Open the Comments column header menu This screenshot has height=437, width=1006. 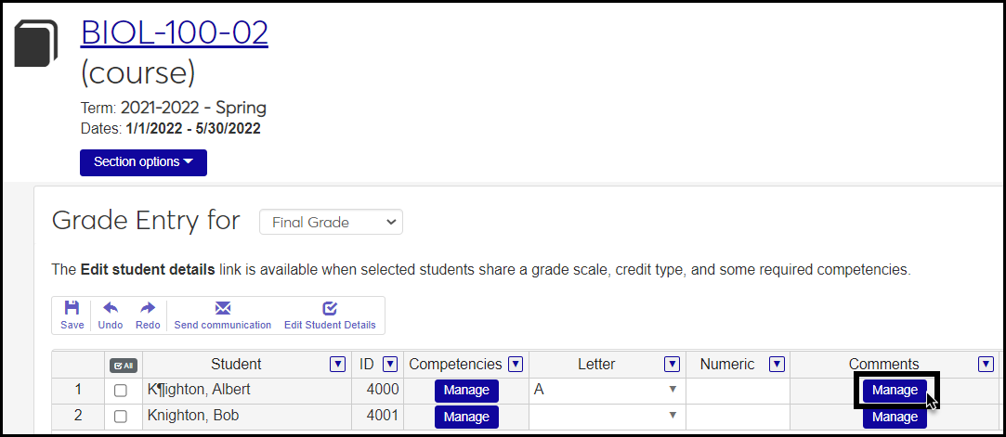click(x=986, y=365)
